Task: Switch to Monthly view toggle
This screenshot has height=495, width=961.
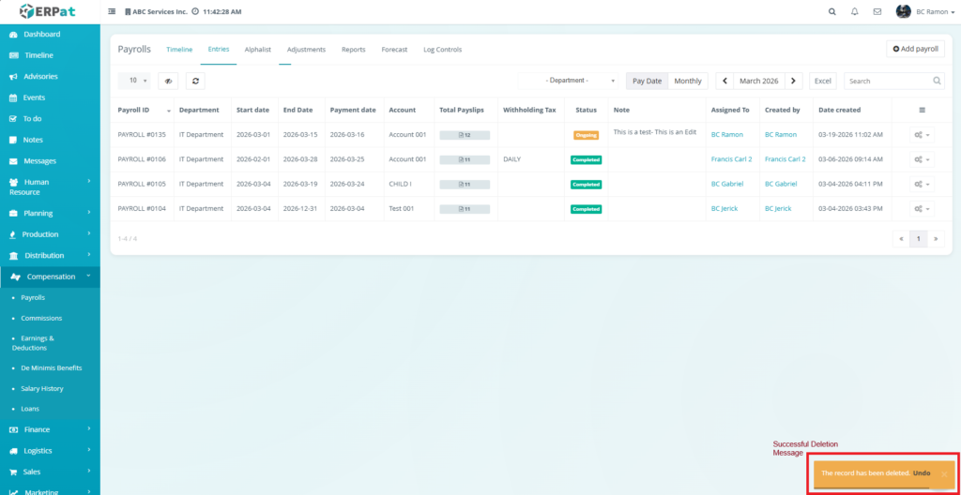Action: 688,82
